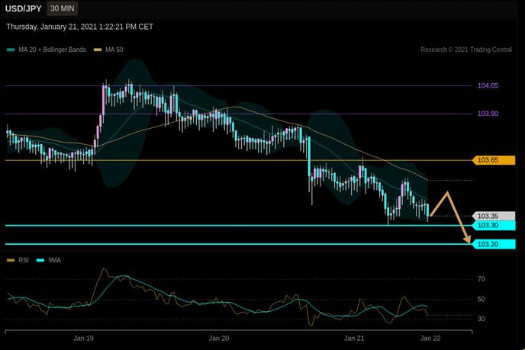Screen dimensions: 525x350
Task: Click the Trading Central research credit
Action: tap(466, 50)
